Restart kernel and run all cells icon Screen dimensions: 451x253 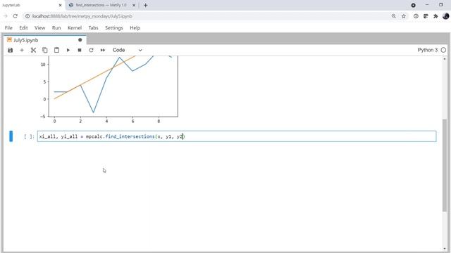click(103, 50)
